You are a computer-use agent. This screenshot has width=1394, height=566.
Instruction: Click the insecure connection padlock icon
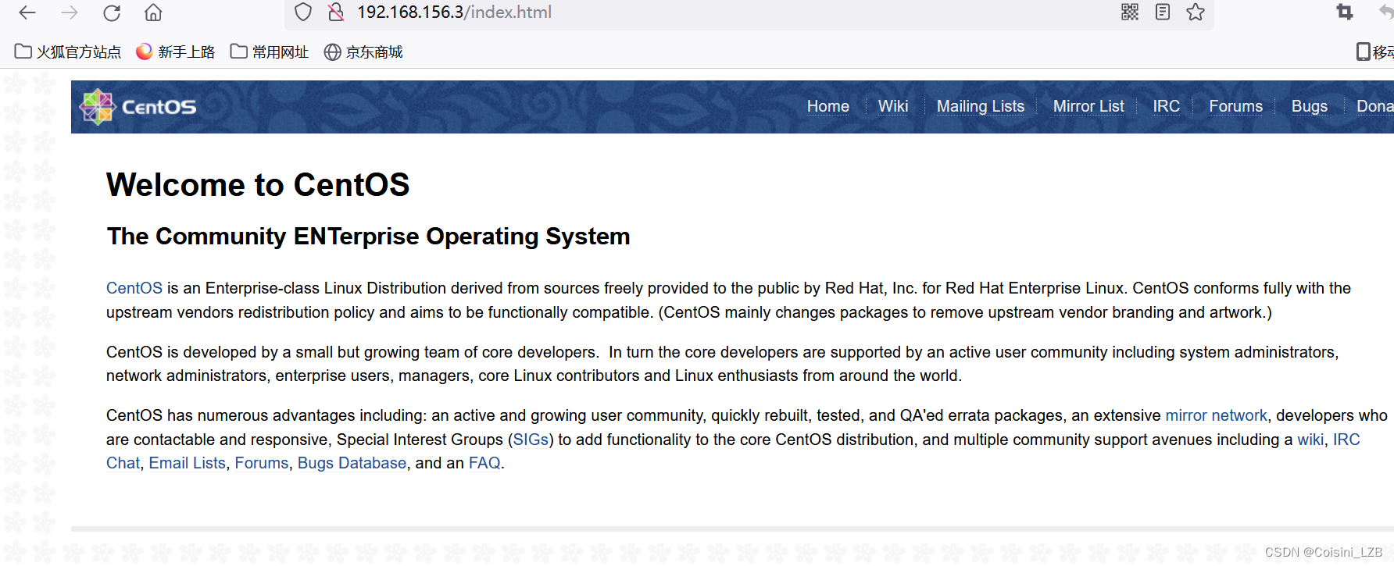point(336,12)
